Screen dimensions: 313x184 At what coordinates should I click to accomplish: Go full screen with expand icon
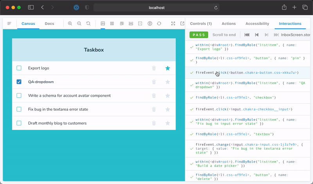coord(173,23)
